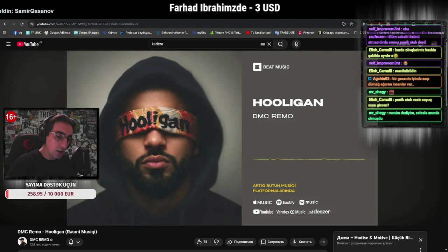The image size is (448, 252).
Task: Open the TRANSLATE bookmark
Action: click(285, 33)
